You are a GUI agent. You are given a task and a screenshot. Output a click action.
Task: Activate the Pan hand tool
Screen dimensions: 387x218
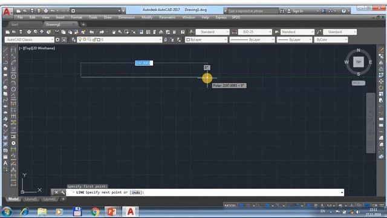coord(114,32)
